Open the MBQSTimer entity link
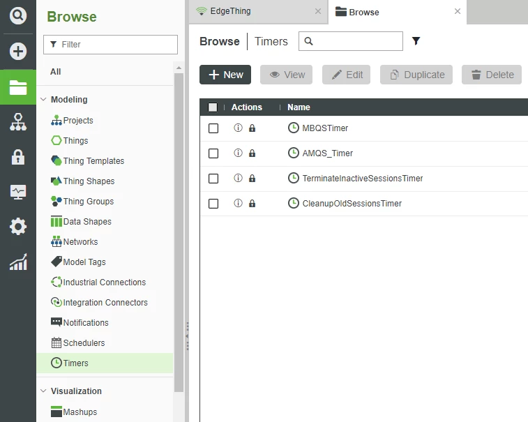This screenshot has width=528, height=422. pos(325,128)
